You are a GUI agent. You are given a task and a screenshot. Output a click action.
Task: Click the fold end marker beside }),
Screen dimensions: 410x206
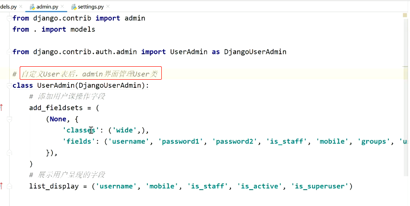tap(9, 152)
